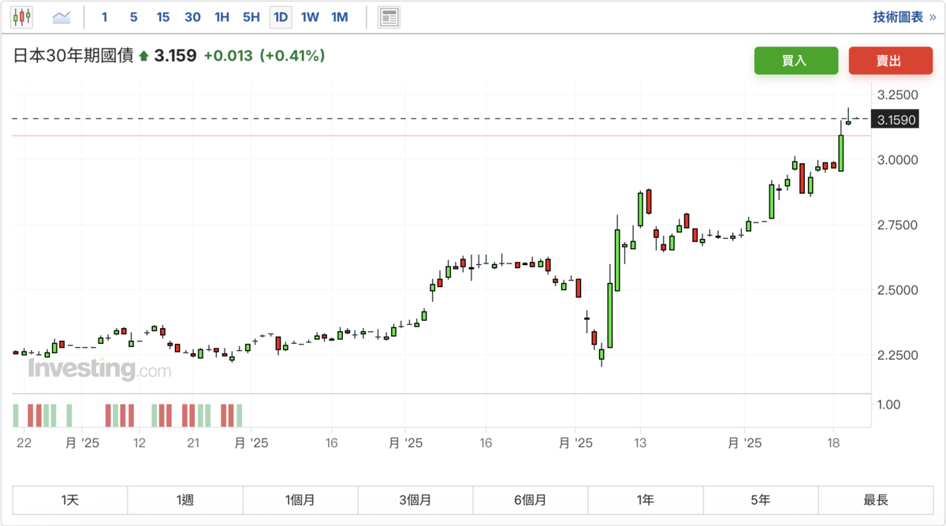Select the 1H interval

click(222, 17)
